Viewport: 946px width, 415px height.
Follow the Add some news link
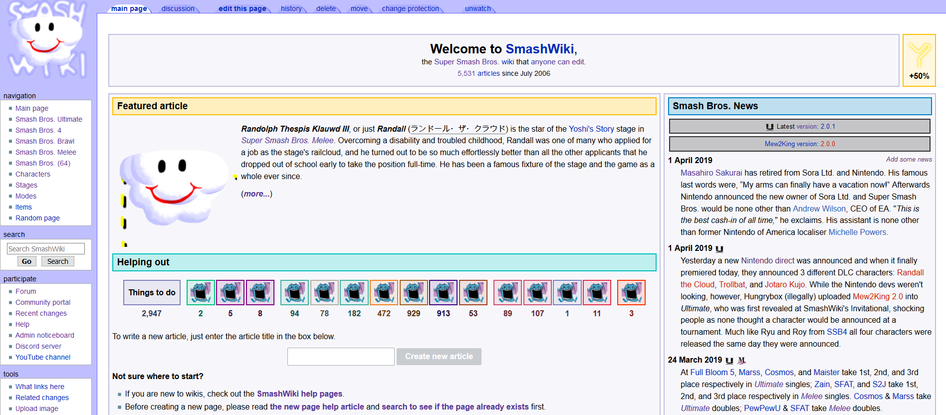click(909, 160)
